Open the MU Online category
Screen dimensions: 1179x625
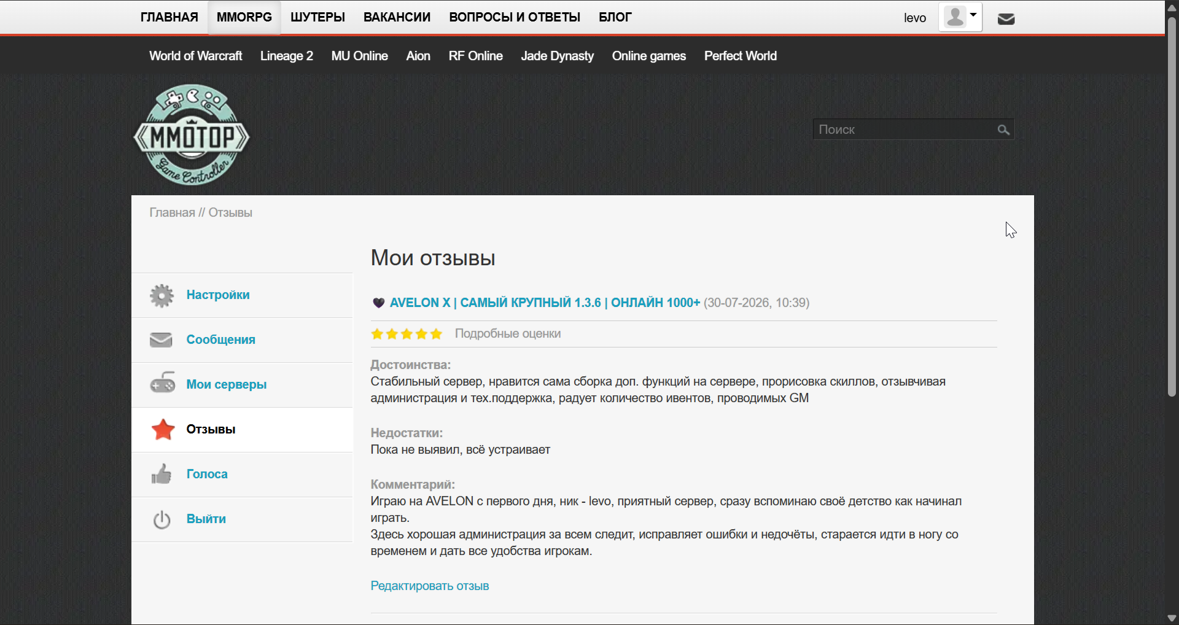[360, 56]
